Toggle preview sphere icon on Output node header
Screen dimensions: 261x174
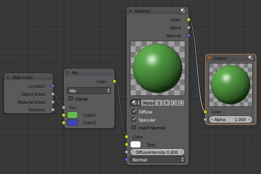tap(250, 58)
